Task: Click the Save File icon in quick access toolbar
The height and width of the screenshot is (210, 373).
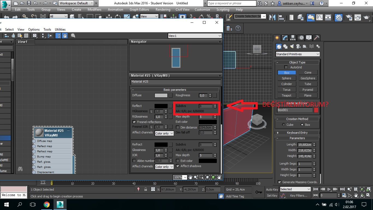Action: [29, 3]
